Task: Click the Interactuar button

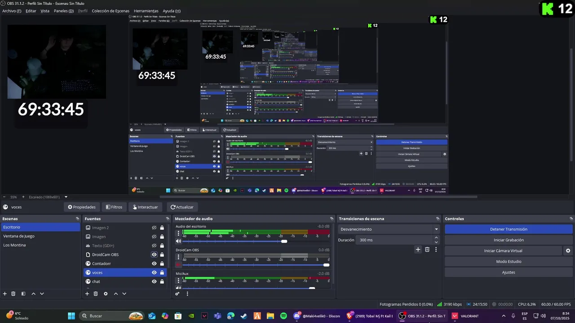Action: 145,207
